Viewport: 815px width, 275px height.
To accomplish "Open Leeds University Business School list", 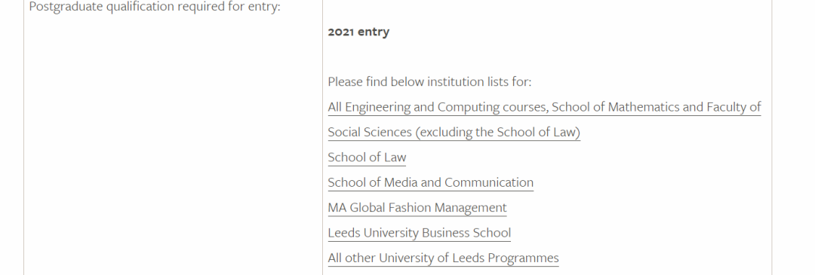I will (420, 233).
